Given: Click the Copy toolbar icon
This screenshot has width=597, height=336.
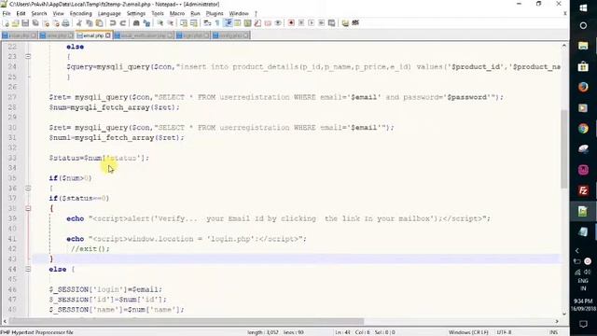Looking at the screenshot, I should pos(90,23).
